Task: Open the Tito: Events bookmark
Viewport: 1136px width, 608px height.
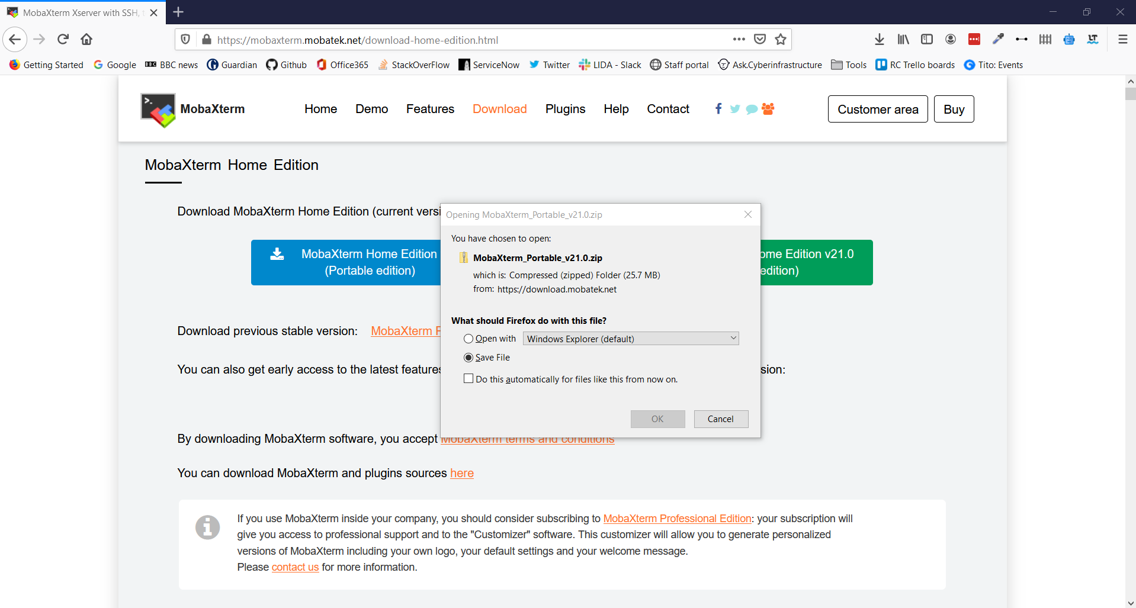Action: point(994,65)
